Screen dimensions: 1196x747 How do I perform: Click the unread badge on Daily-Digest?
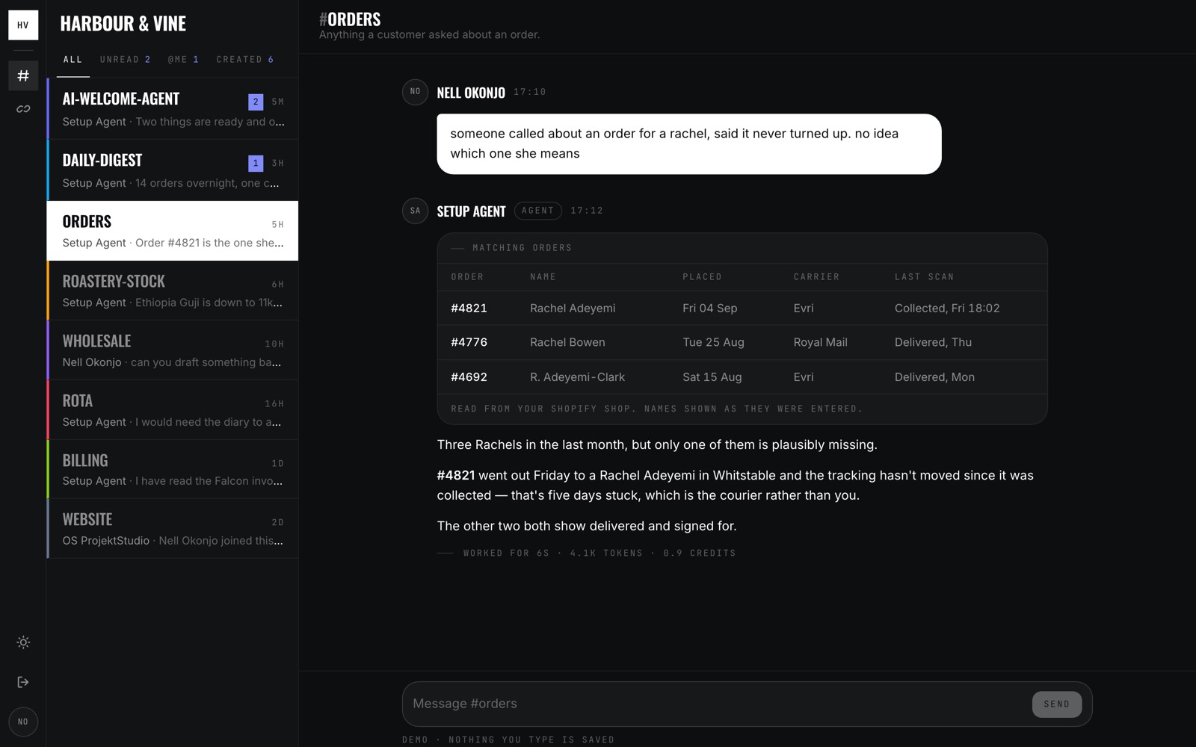coord(256,163)
